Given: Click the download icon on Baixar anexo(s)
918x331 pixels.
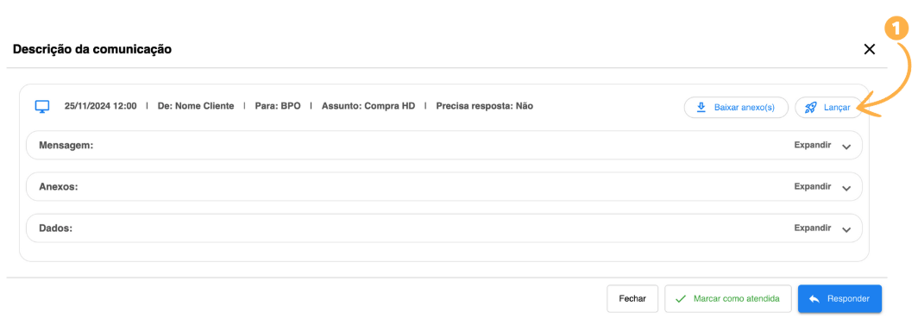Looking at the screenshot, I should click(701, 108).
